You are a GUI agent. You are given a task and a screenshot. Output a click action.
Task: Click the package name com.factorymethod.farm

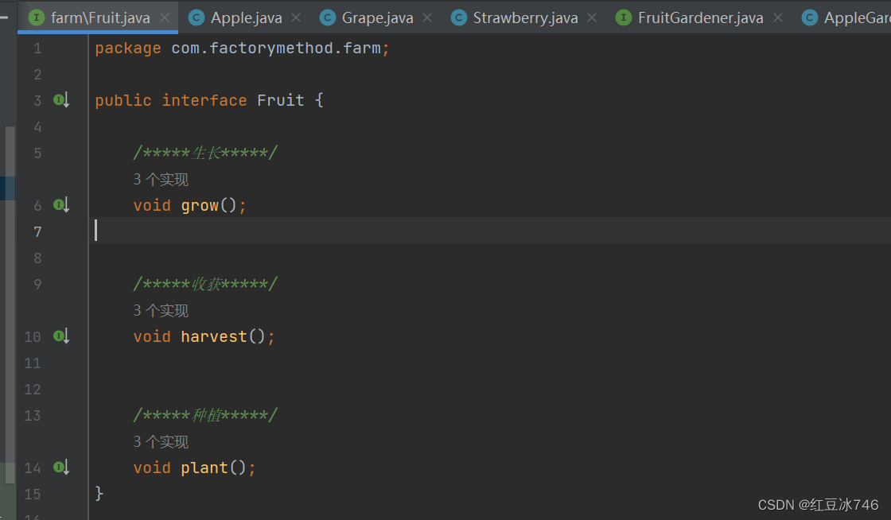[276, 49]
